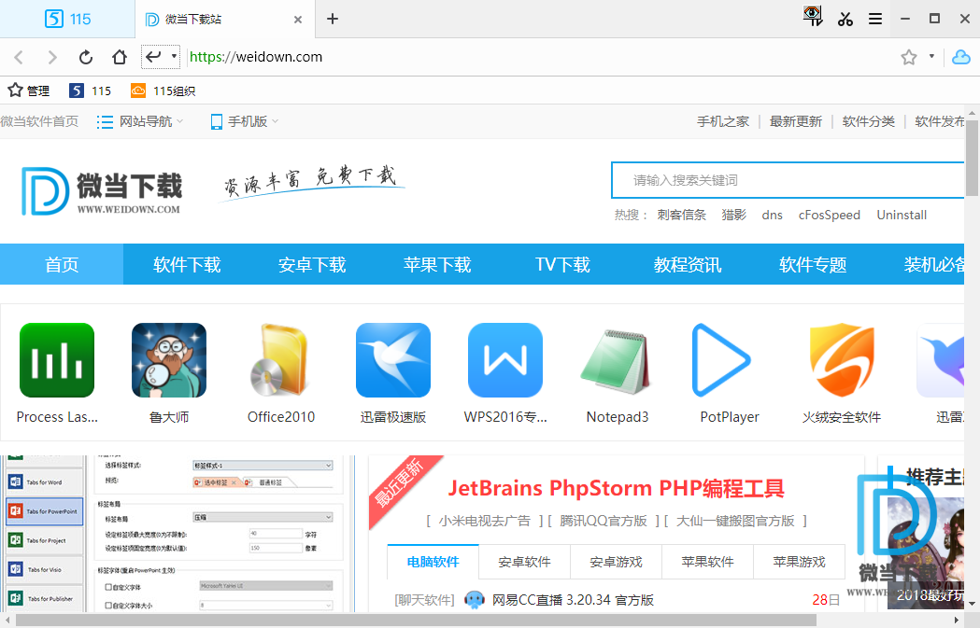Open 网易CC直播 3.20.34 官方版 entry
Screen dimensions: 980x628
pos(573,600)
